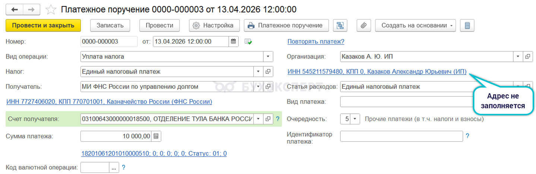The width and height of the screenshot is (536, 174).
Task: Open the calendar date picker
Action: [x=234, y=41]
